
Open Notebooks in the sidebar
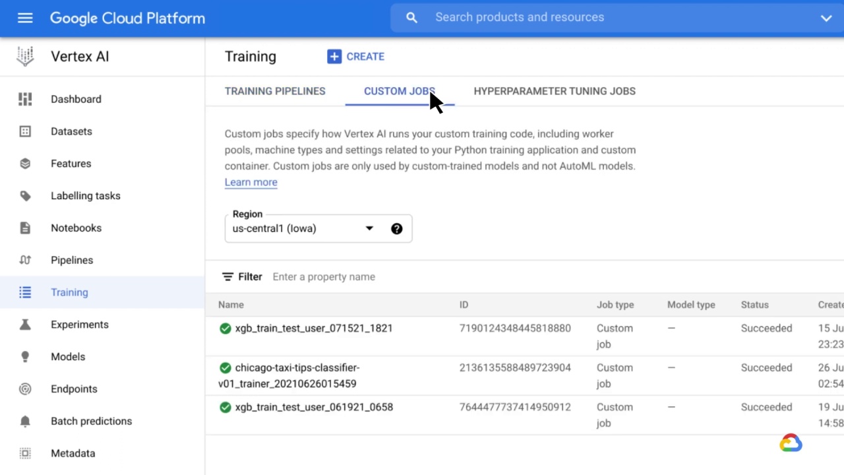coord(76,228)
